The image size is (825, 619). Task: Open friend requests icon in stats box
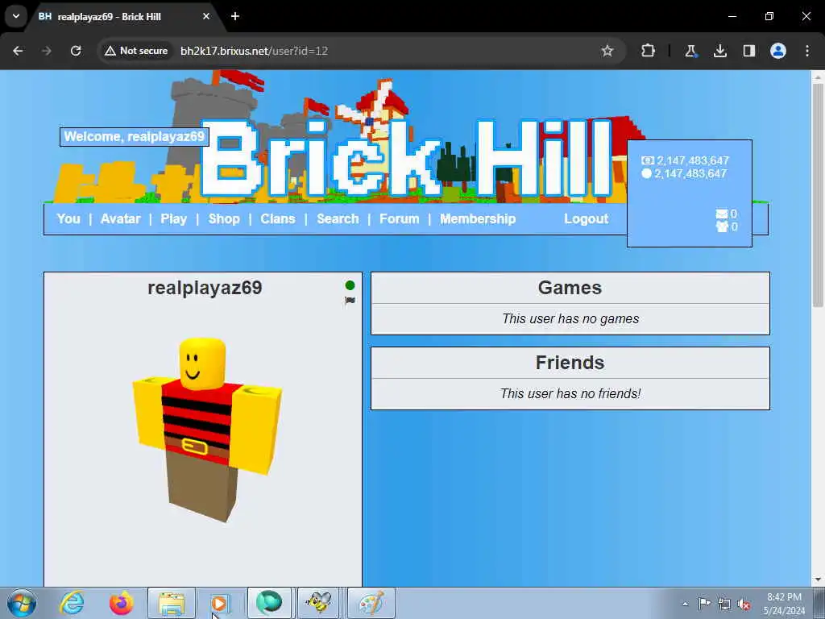[722, 226]
